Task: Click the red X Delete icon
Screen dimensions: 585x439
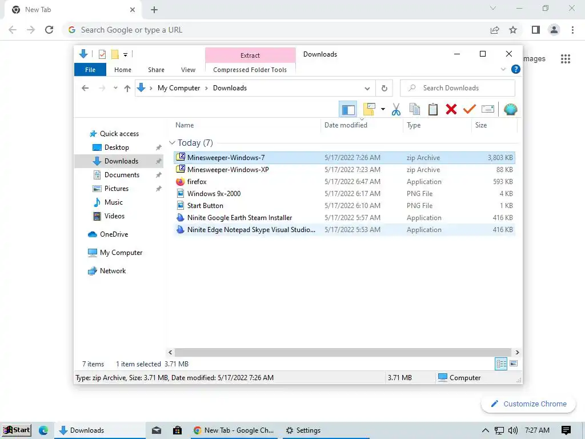Action: 451,109
